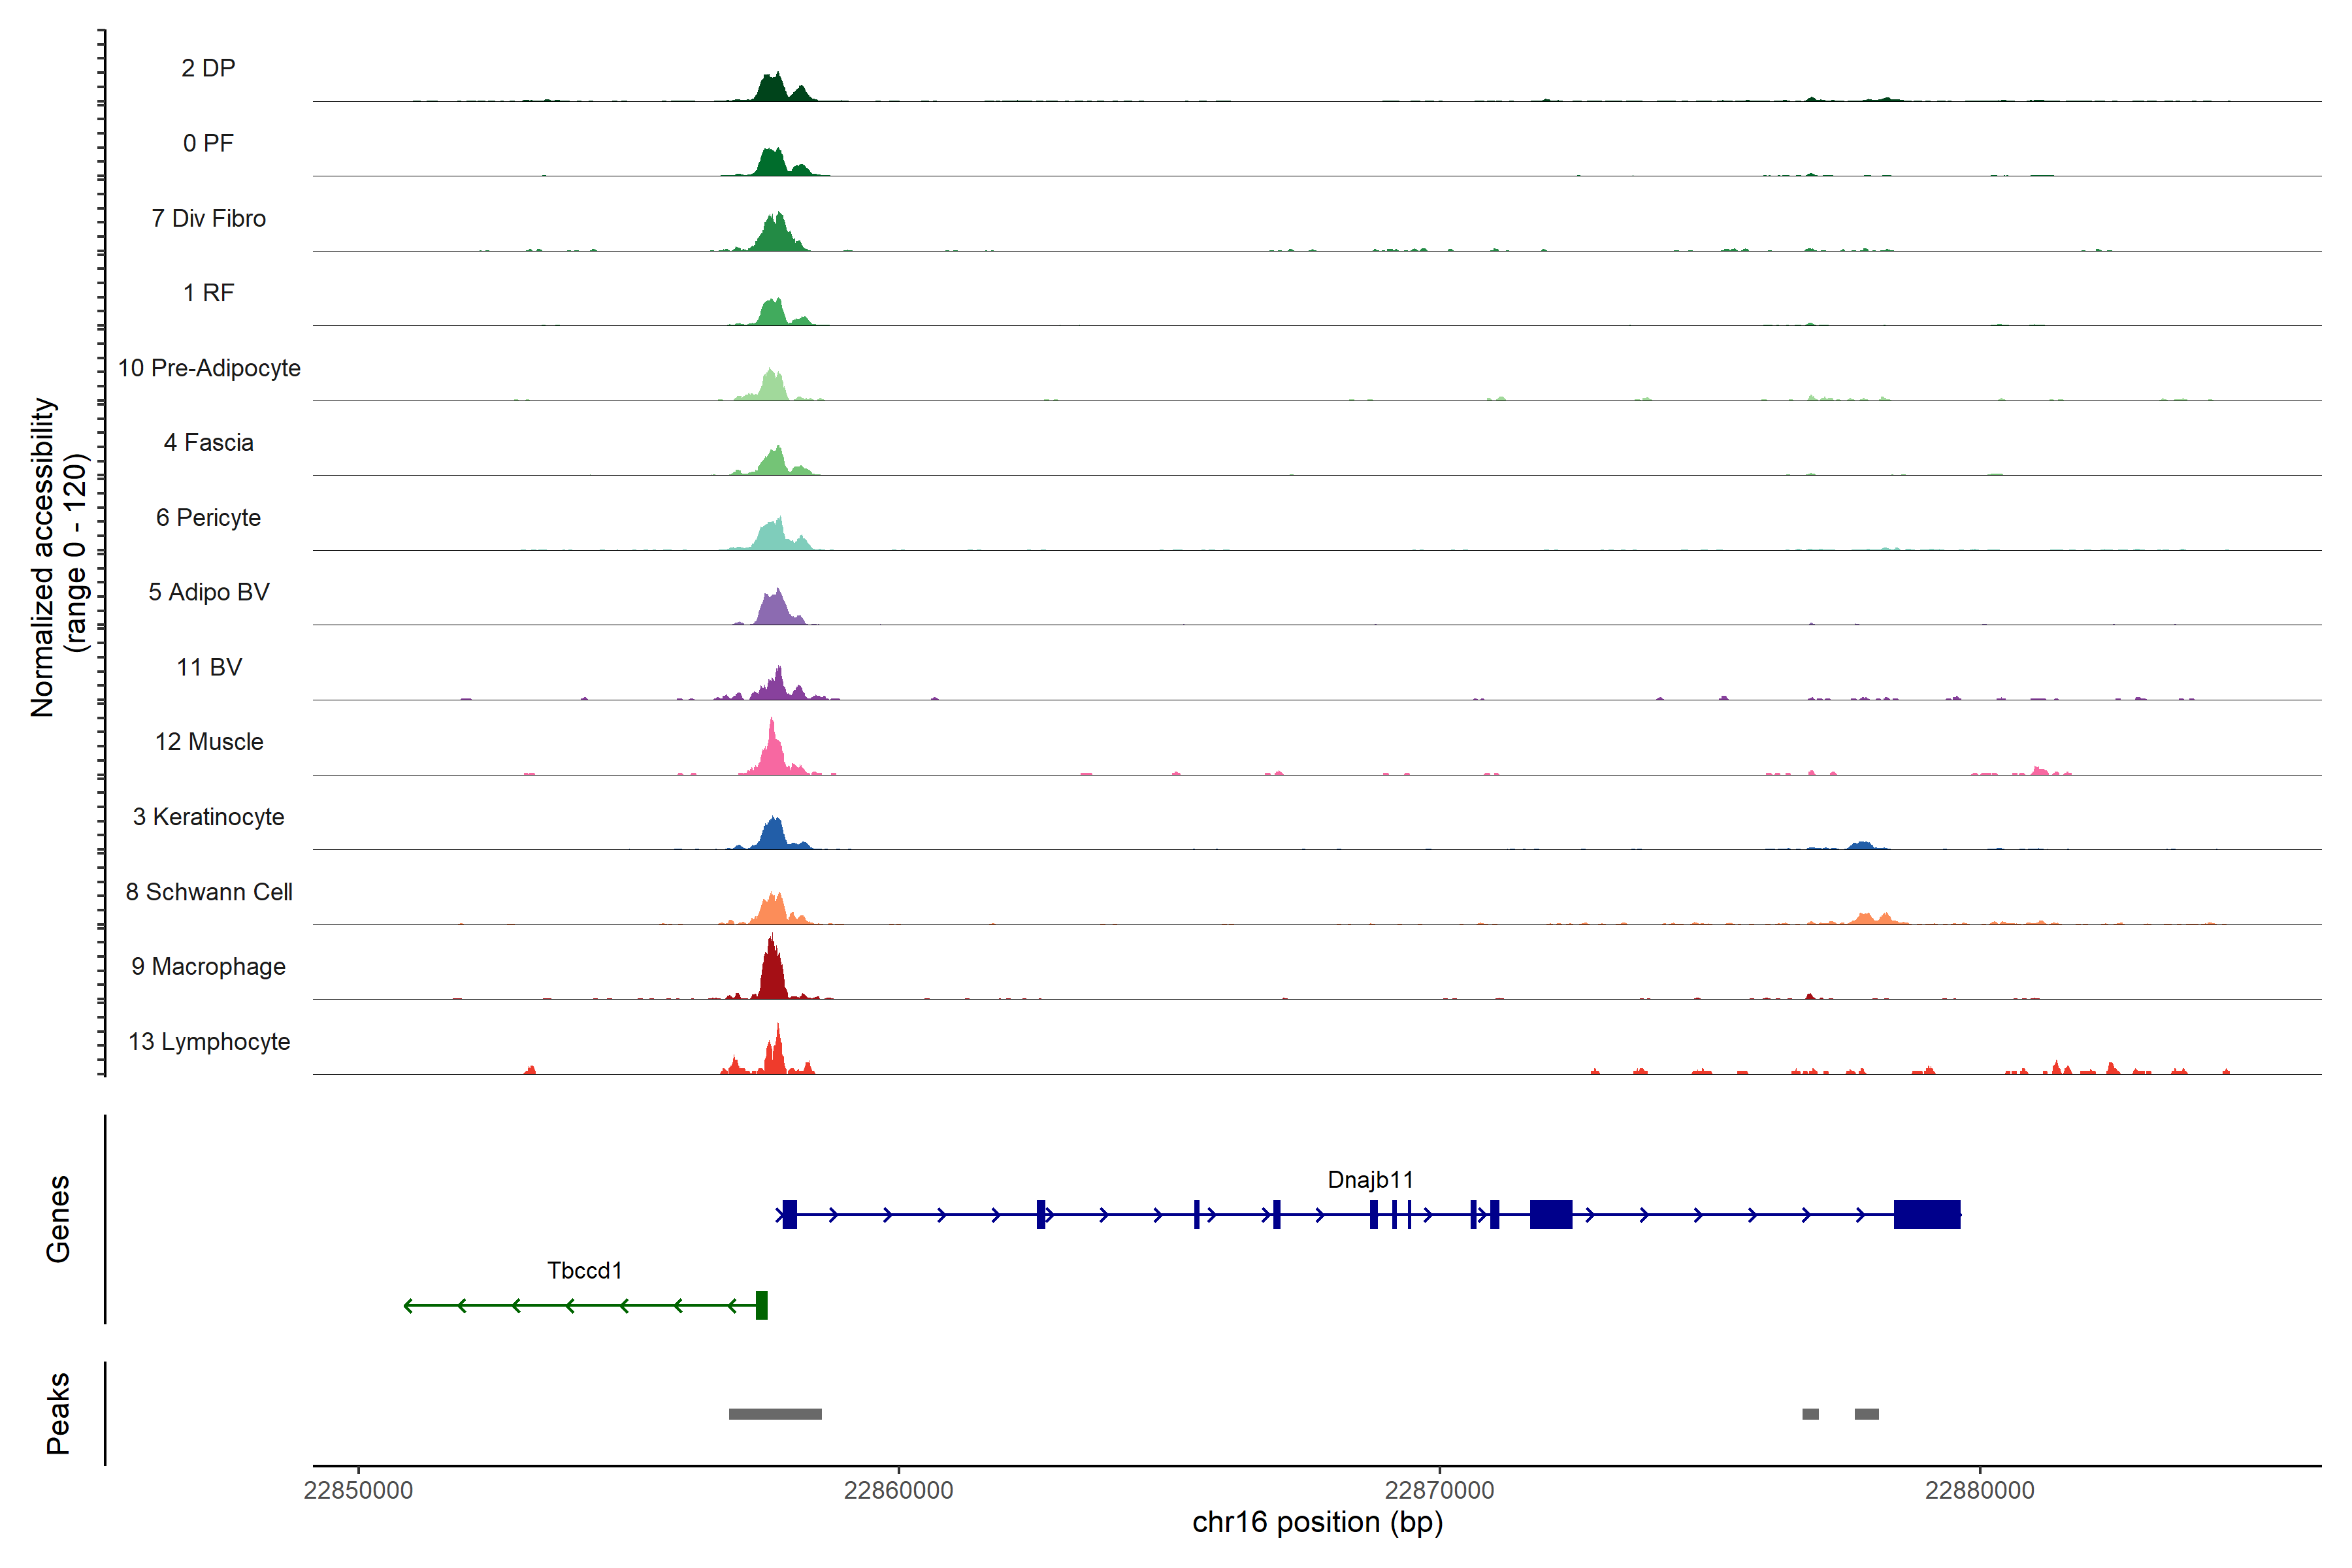
Task: Click the 22880000 axis tick label
Action: coord(1979,1490)
